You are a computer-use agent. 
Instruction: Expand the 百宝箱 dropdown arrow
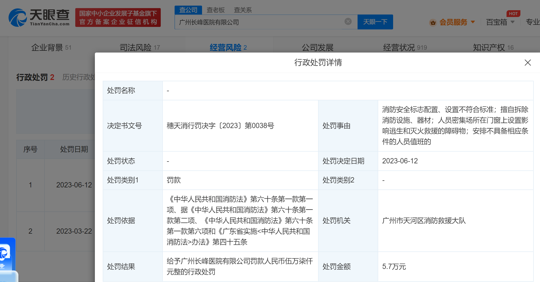pos(513,22)
